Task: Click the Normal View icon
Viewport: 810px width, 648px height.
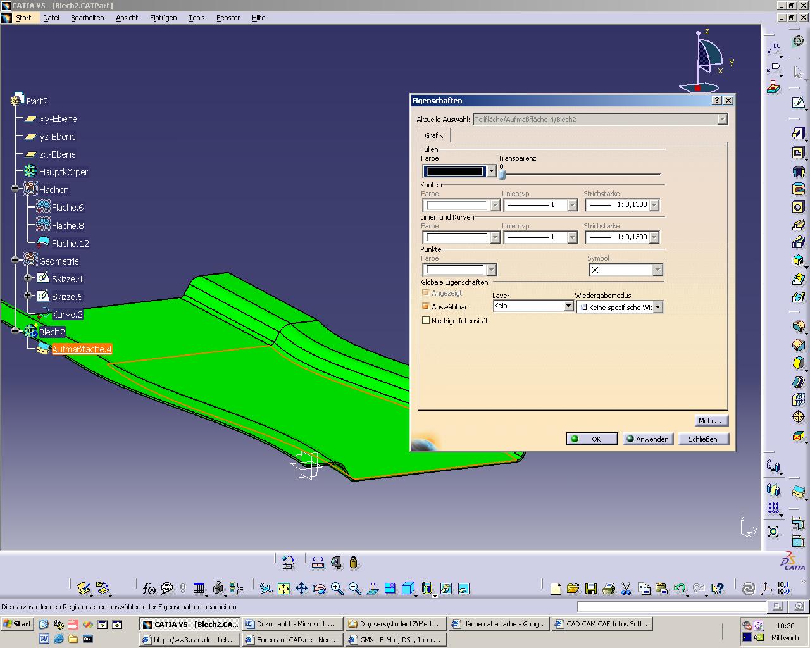Action: click(x=372, y=589)
